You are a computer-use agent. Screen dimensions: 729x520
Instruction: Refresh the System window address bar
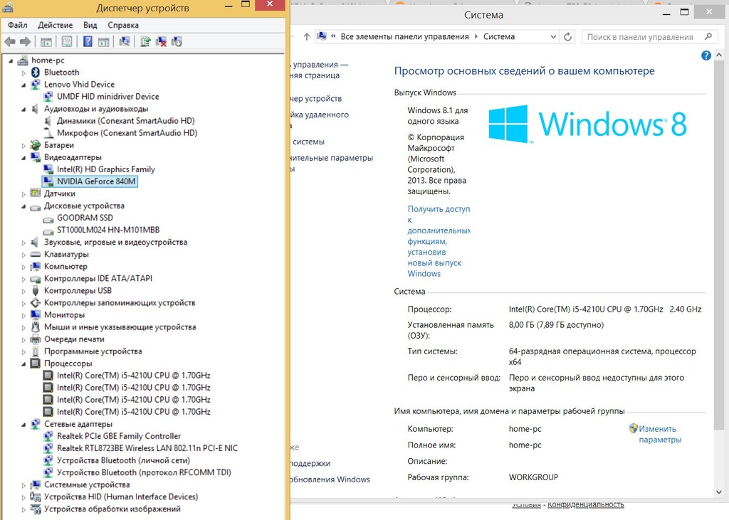coord(567,37)
